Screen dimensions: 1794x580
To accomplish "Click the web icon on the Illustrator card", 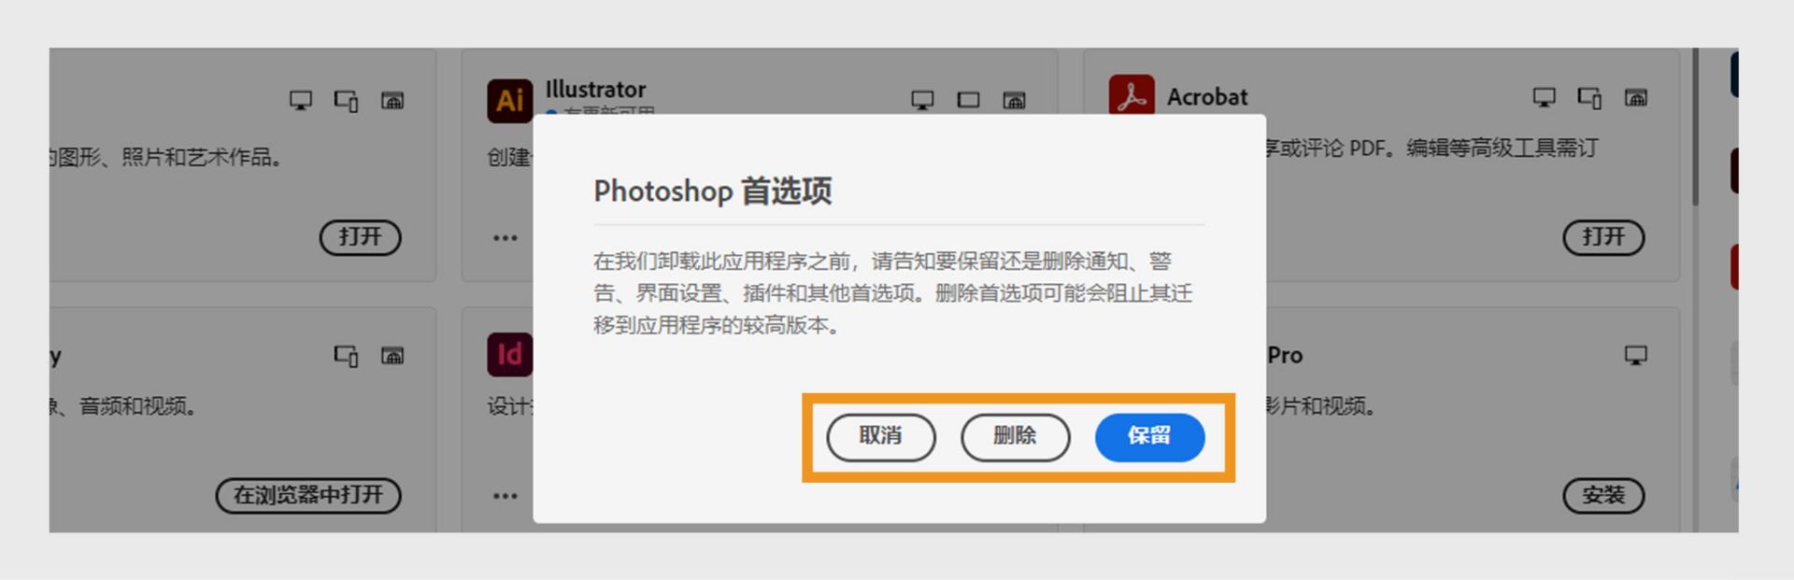I will tap(1014, 100).
